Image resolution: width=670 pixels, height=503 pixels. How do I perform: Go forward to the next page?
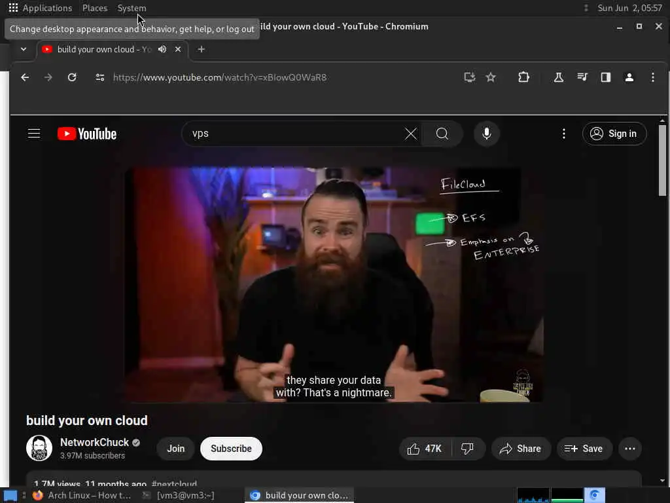click(48, 77)
